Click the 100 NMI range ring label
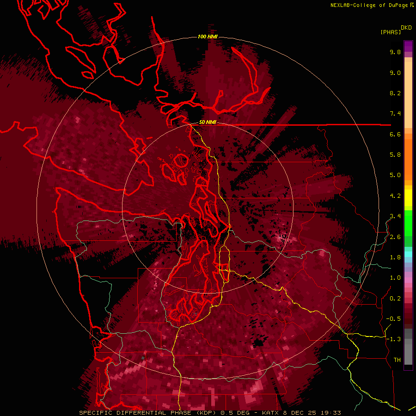 pos(208,37)
